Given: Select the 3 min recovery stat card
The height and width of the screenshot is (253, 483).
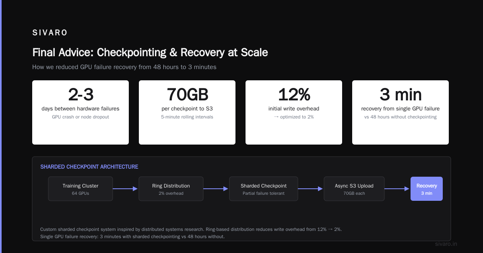Looking at the screenshot, I should (400, 112).
